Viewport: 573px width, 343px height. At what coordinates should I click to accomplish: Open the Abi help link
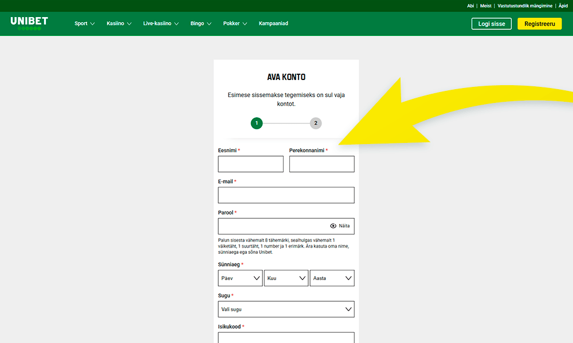470,6
